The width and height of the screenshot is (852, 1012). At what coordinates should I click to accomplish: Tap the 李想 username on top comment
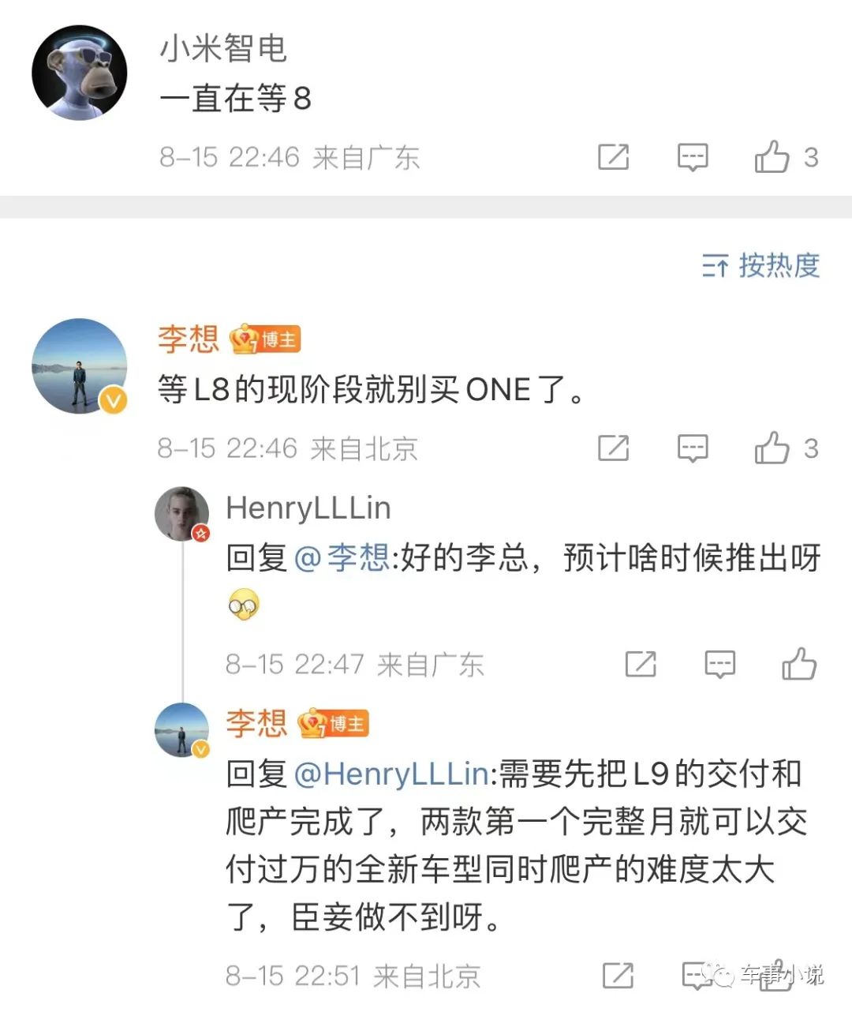click(189, 339)
